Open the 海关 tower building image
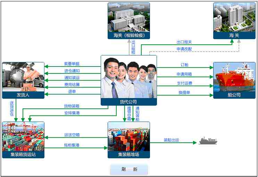The height and width of the screenshot is (177, 258). (x=234, y=17)
